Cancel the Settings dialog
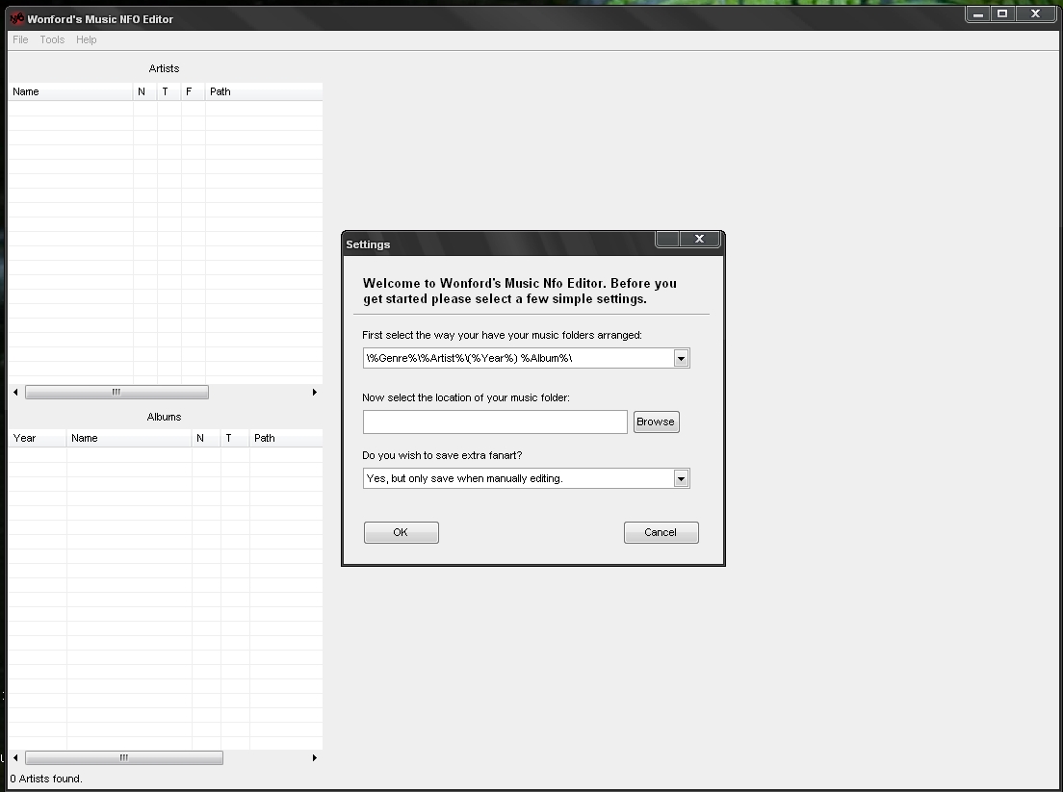Image resolution: width=1063 pixels, height=792 pixels. pos(661,532)
